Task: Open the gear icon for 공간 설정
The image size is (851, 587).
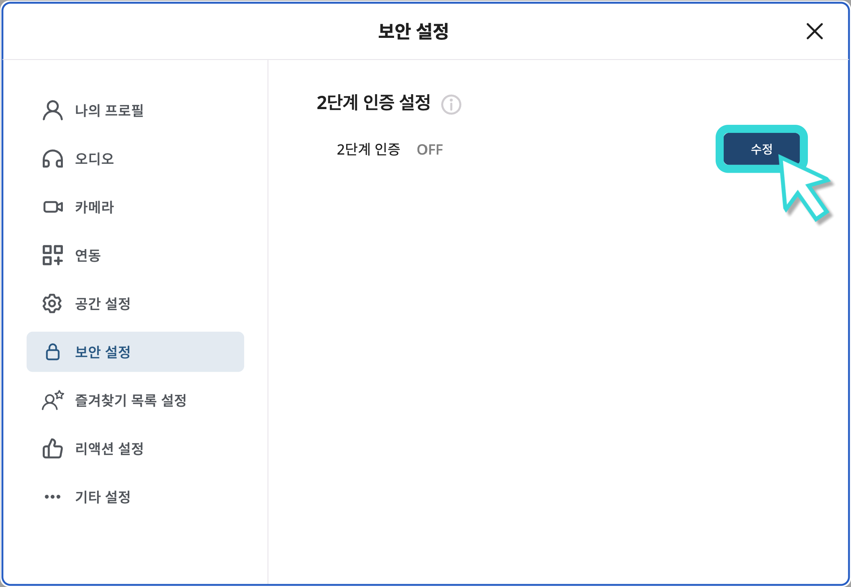Action: (x=52, y=304)
